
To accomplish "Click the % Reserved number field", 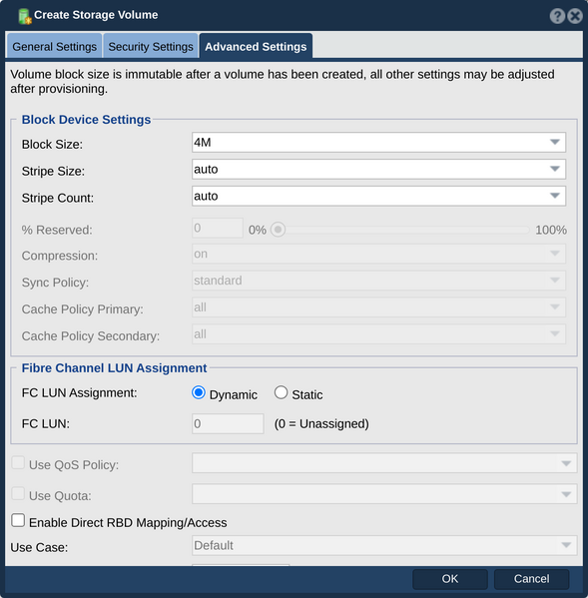I will tap(218, 228).
